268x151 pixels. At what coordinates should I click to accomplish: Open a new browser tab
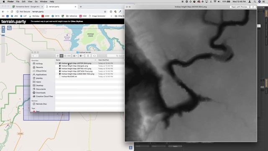(x=81, y=7)
